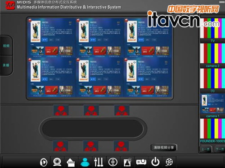This screenshot has height=168, width=225.
Task: Open the media player icon in bottom toolbar
Action: point(44,162)
